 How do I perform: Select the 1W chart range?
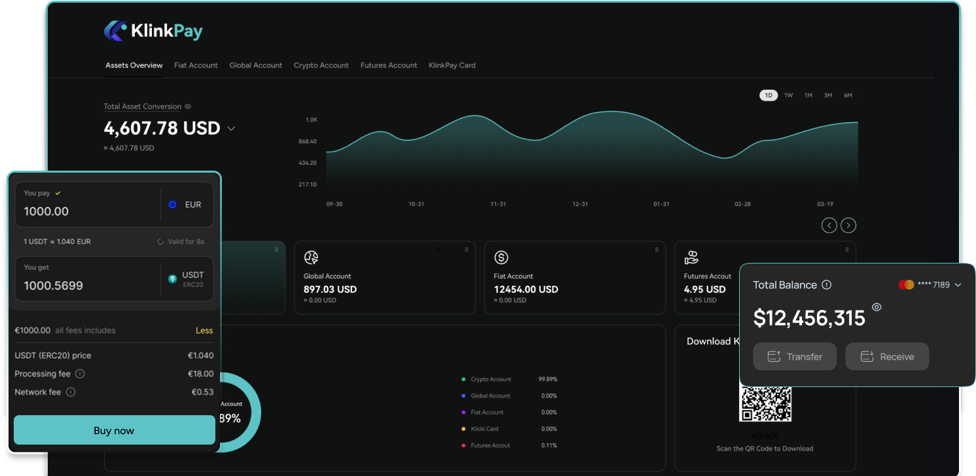(789, 95)
